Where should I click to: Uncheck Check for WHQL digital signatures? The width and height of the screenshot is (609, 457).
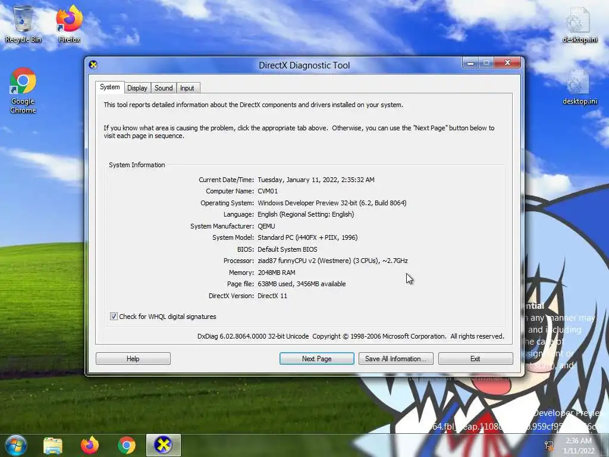click(x=114, y=317)
